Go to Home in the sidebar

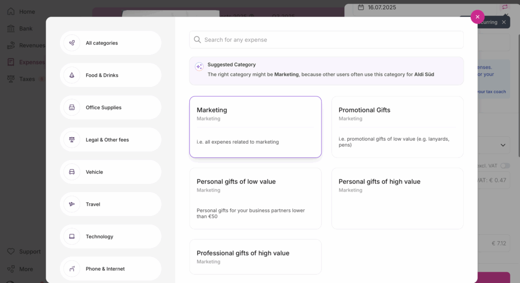pos(26,12)
